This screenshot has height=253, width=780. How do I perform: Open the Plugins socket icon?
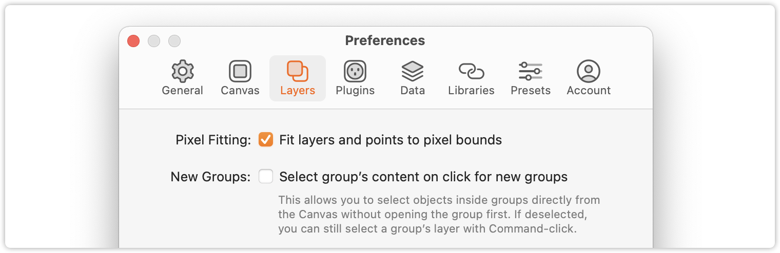coord(355,71)
